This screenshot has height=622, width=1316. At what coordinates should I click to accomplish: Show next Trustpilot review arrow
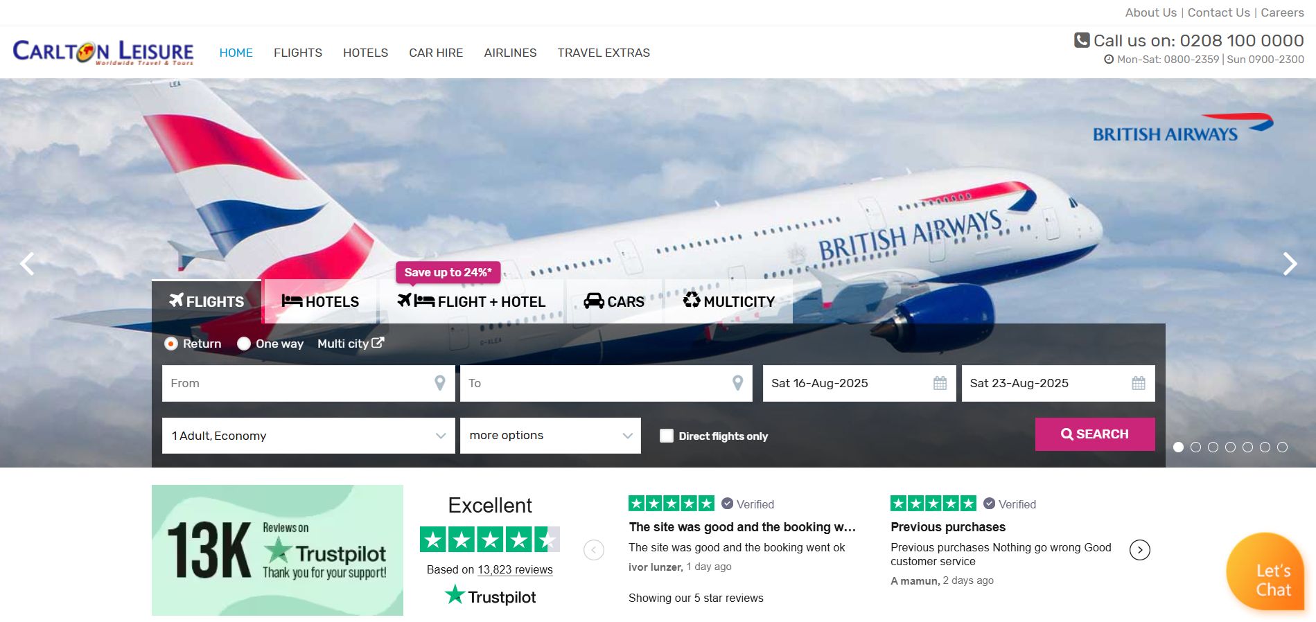[x=1140, y=550]
